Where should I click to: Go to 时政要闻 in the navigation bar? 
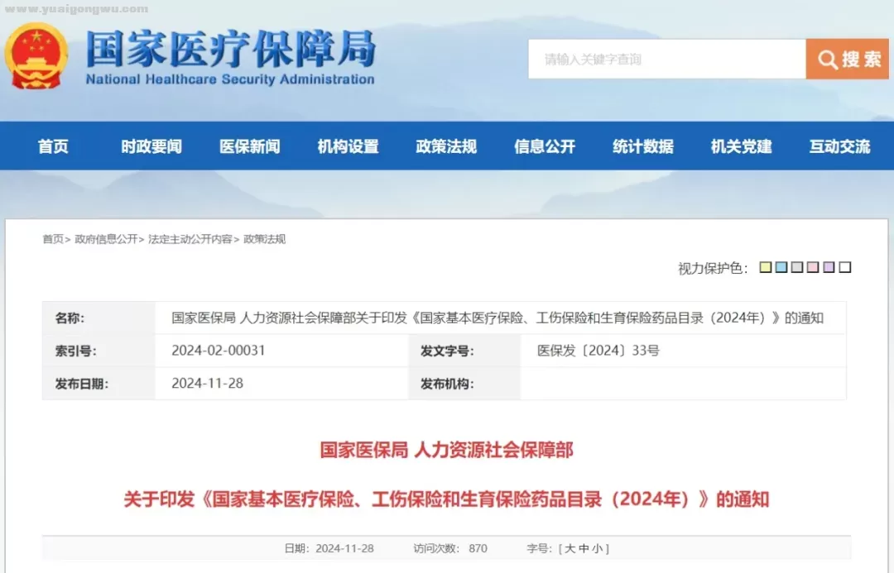click(x=151, y=146)
